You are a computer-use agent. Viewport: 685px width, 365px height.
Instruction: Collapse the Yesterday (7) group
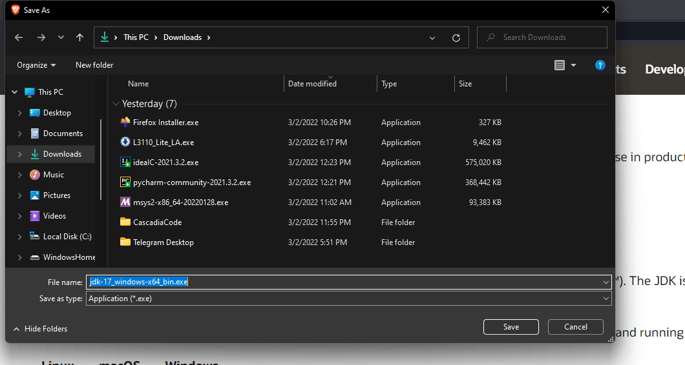click(116, 104)
